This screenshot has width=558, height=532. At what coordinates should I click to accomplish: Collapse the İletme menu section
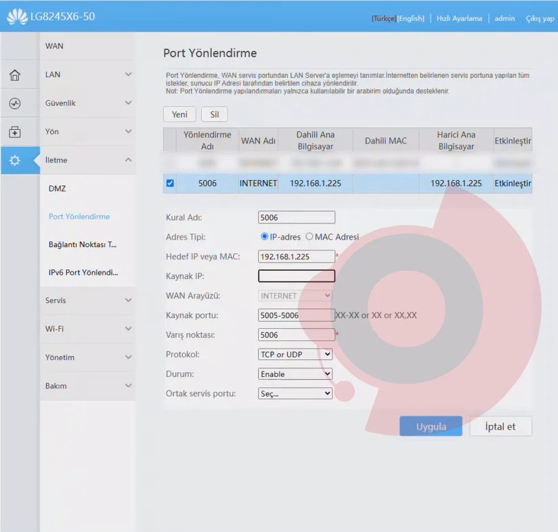pyautogui.click(x=87, y=160)
